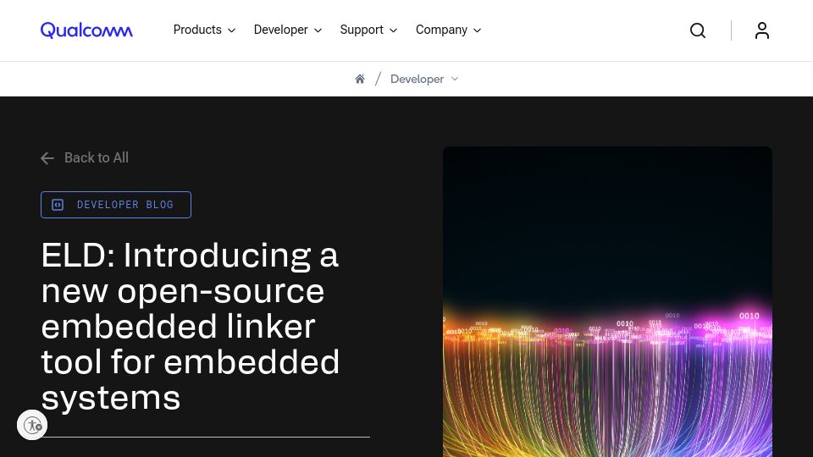The height and width of the screenshot is (457, 813).
Task: Open the user account icon
Action: 761,30
